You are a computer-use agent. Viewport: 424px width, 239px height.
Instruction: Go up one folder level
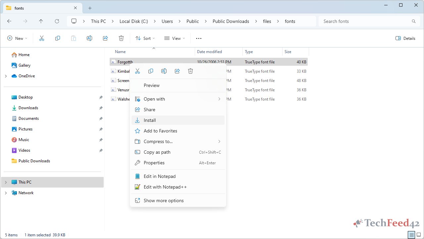click(x=41, y=21)
